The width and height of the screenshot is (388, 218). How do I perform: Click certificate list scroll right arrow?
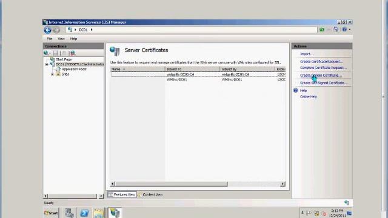pos(283,184)
